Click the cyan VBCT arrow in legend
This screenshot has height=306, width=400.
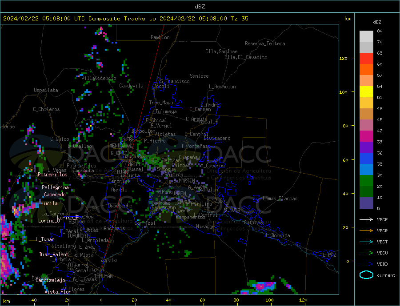[x=366, y=242]
